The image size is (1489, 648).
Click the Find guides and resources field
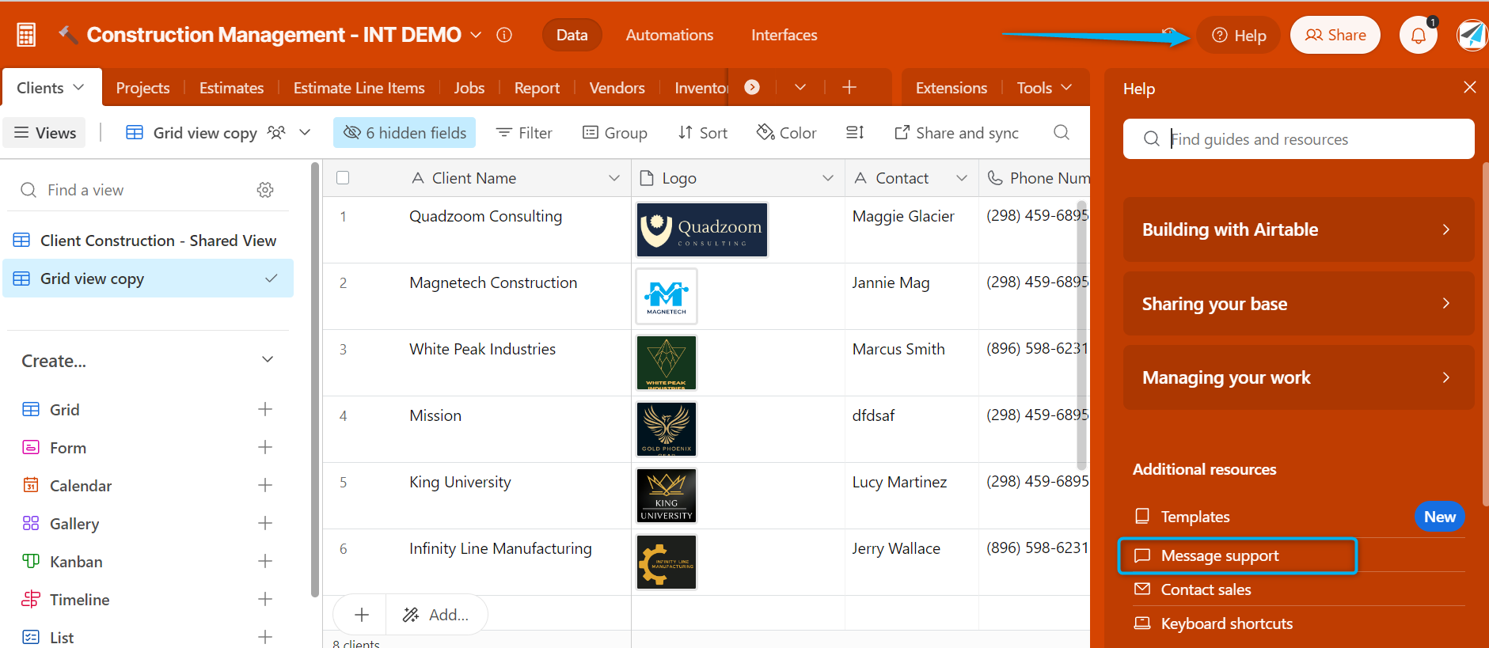(x=1298, y=139)
